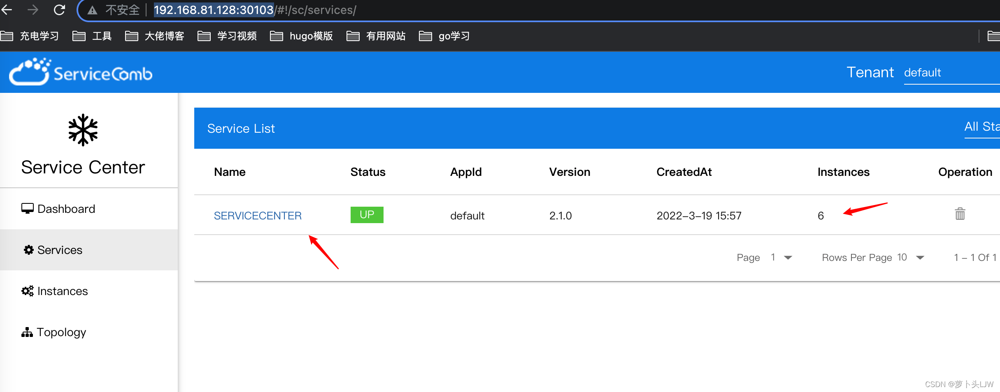Screen dimensions: 1000x392
Task: Click the ServiceComb cloud logo
Action: 81,72
